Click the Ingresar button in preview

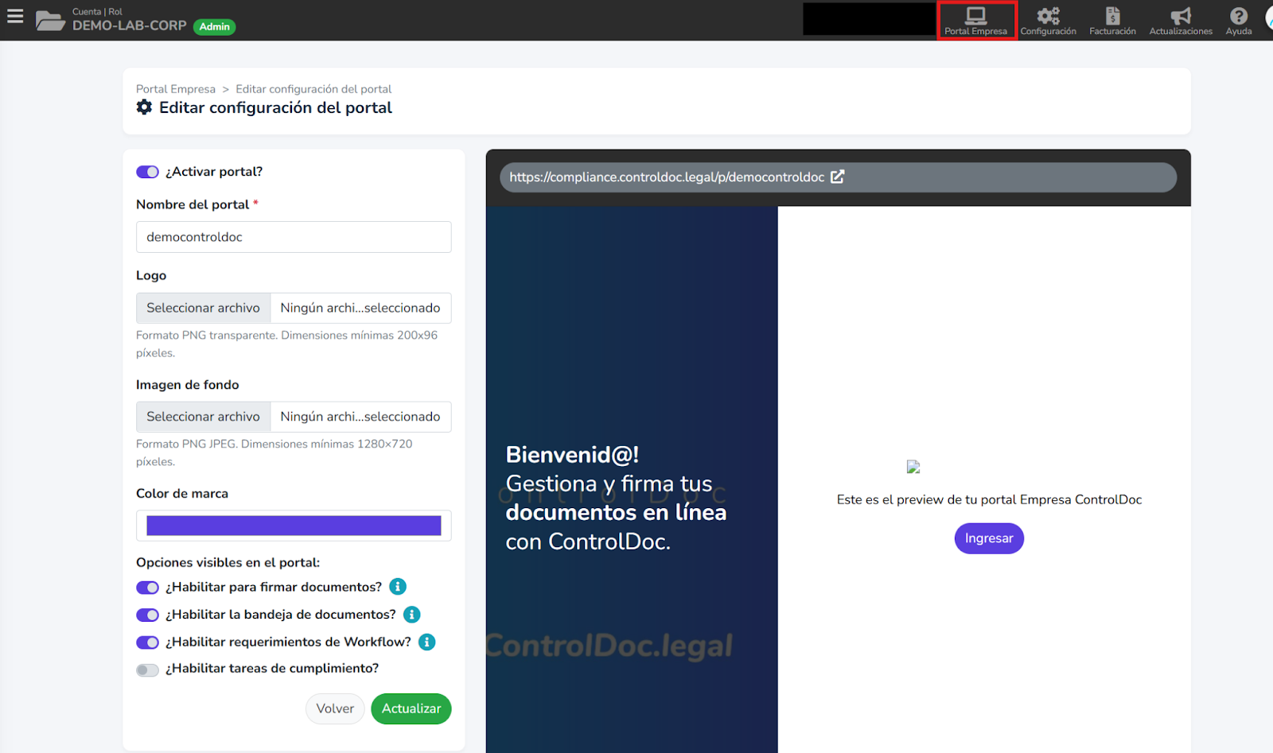tap(989, 538)
